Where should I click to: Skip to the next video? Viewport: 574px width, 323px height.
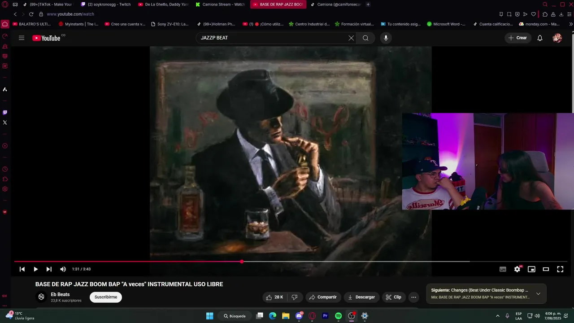click(x=49, y=269)
